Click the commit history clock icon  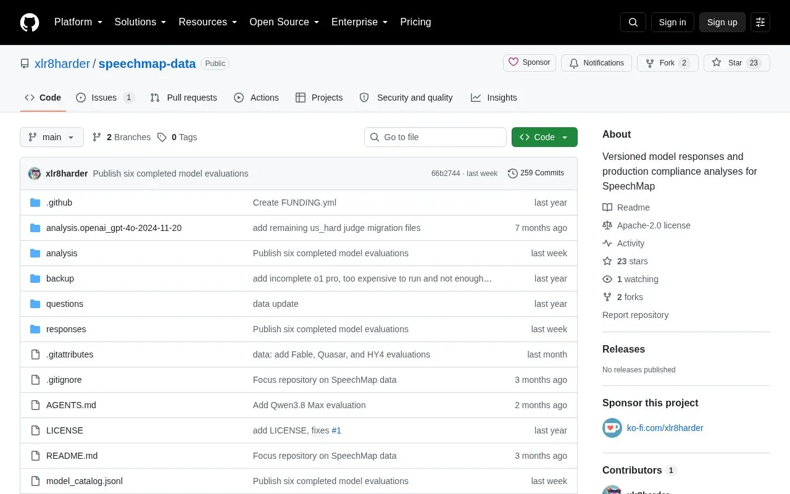[513, 174]
